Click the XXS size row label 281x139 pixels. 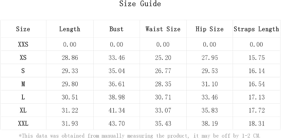[x=23, y=44]
